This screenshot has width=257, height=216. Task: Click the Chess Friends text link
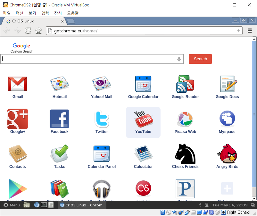[x=185, y=167]
